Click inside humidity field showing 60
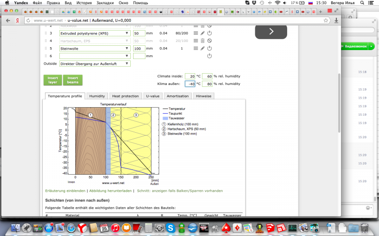Image resolution: width=379 pixels, height=236 pixels. [207, 76]
